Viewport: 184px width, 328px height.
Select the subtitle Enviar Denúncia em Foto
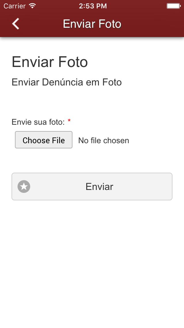67,82
